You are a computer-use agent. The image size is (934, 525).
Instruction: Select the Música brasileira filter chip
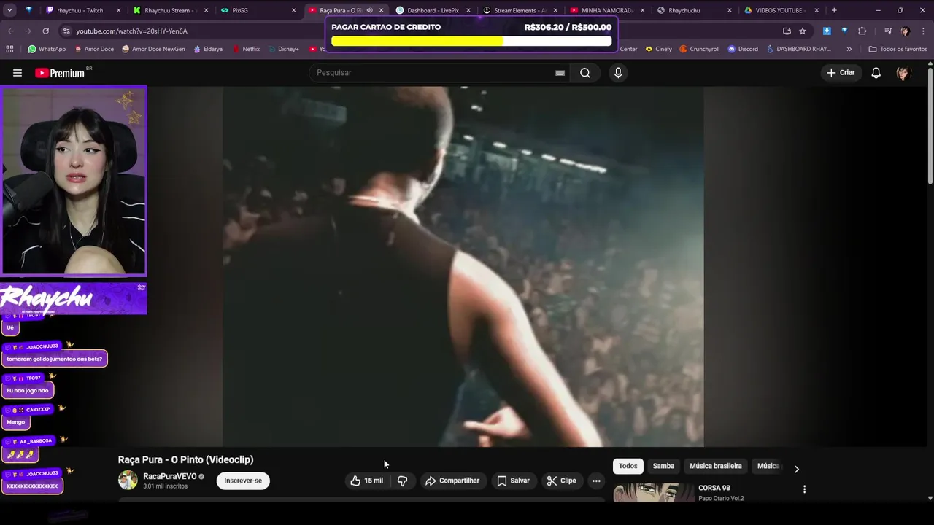point(716,466)
